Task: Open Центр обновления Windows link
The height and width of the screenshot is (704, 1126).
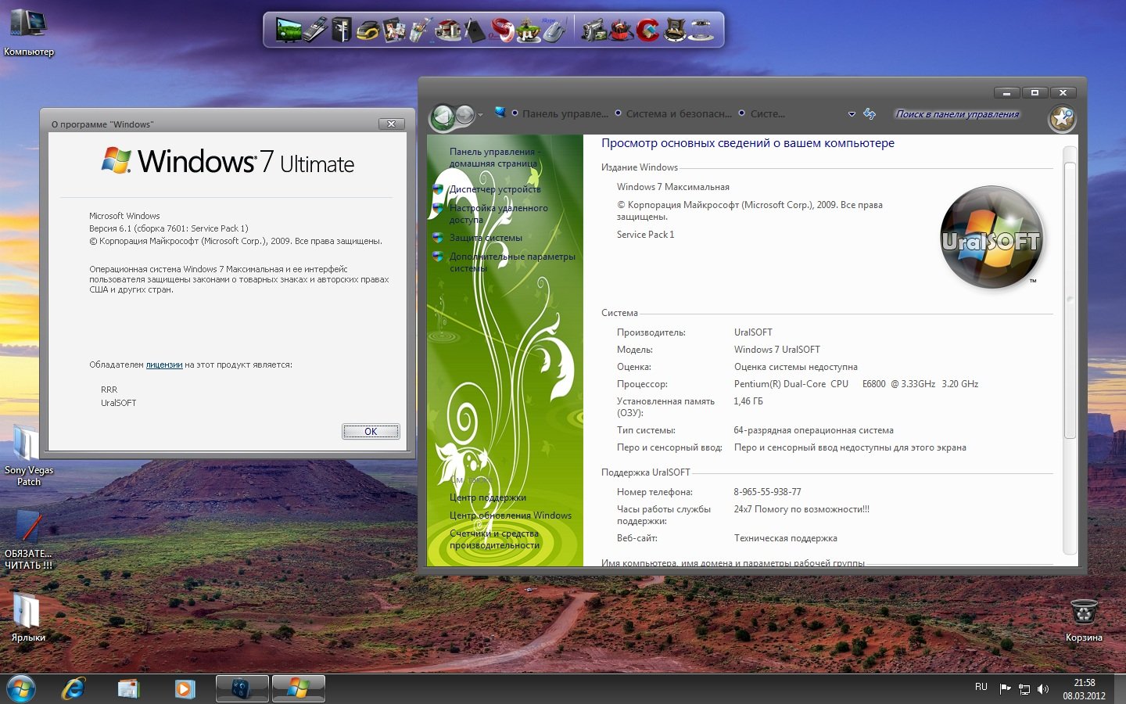Action: (x=511, y=515)
